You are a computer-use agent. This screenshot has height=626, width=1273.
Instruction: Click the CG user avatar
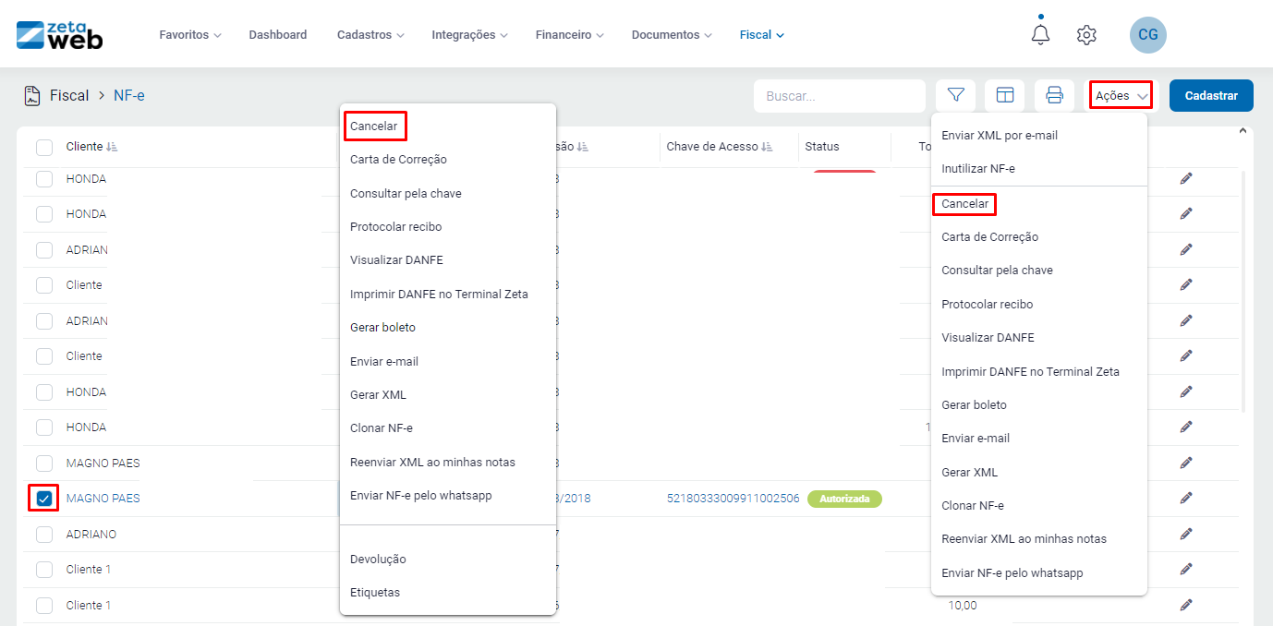tap(1147, 35)
